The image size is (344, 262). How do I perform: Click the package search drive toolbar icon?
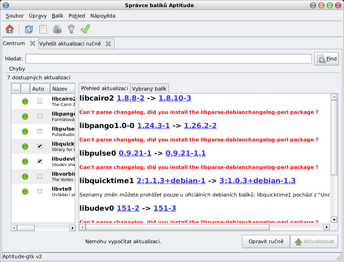[57, 29]
